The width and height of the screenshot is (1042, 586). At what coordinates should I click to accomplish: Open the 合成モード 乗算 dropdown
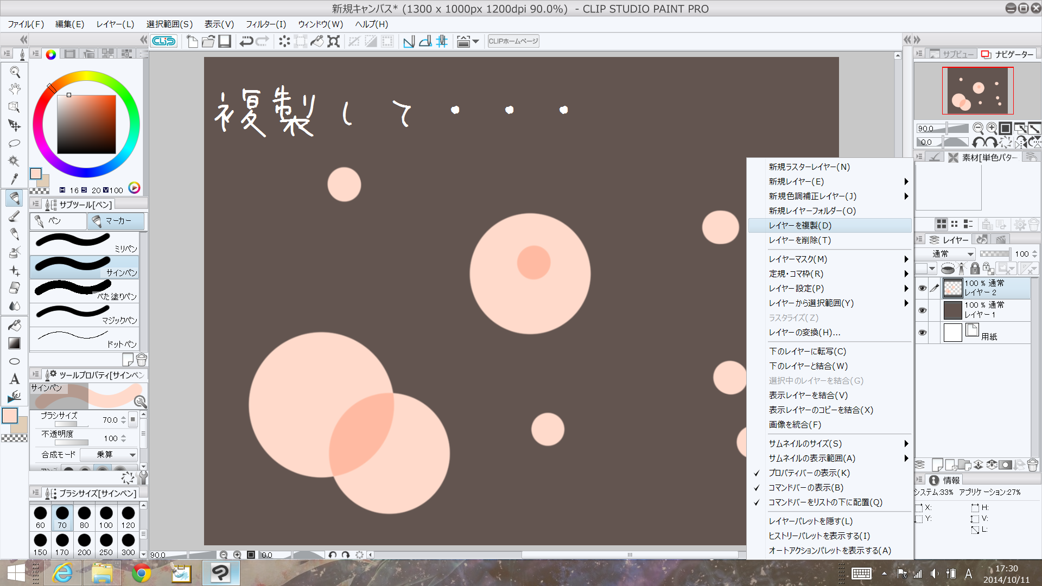[x=109, y=455]
